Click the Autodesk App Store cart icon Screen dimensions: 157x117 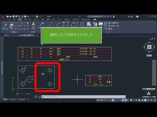pos(129,17)
